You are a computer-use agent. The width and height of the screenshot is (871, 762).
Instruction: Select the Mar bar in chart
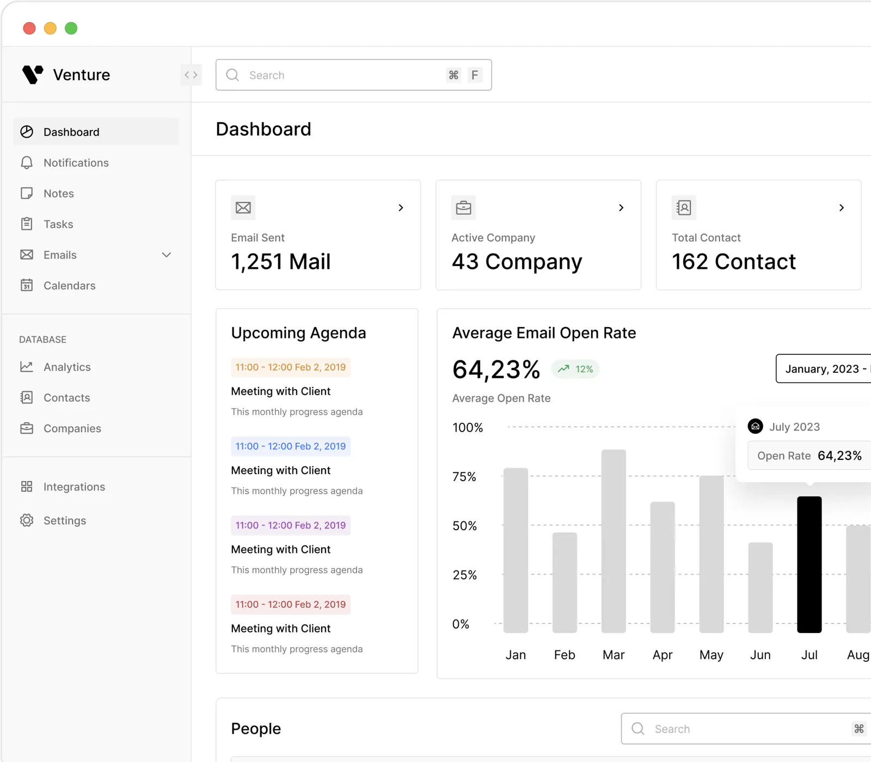[614, 541]
